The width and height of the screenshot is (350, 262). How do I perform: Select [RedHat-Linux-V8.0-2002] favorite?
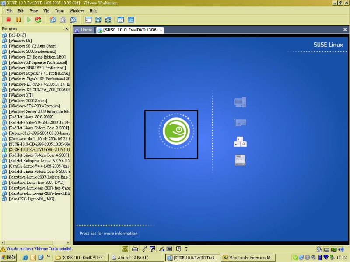tap(31, 117)
